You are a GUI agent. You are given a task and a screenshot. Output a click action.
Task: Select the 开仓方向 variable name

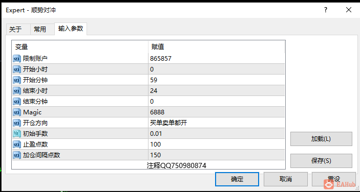35,123
